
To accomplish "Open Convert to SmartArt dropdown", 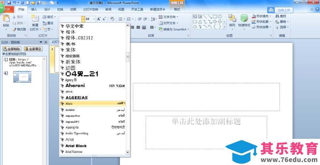I will click(x=174, y=29).
